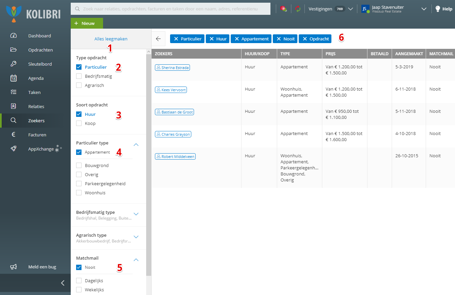
Task: Uncheck the Particulier checkbox
Action: [x=79, y=67]
